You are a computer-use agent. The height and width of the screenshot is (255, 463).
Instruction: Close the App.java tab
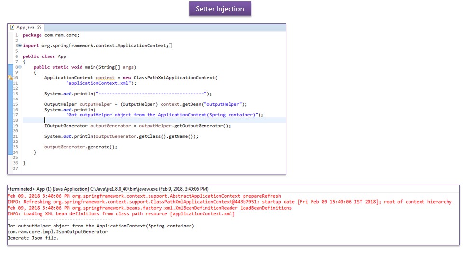[39, 27]
